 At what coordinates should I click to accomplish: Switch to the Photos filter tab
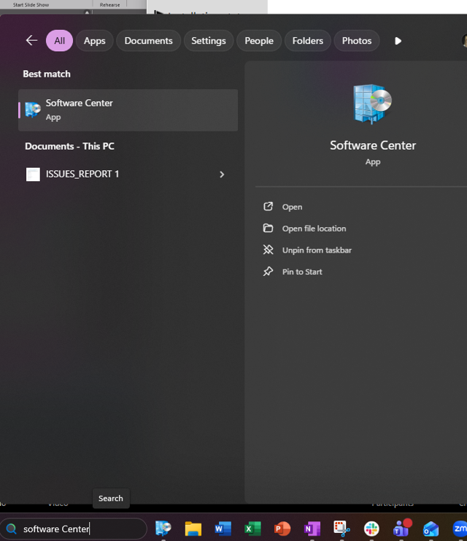pyautogui.click(x=357, y=41)
